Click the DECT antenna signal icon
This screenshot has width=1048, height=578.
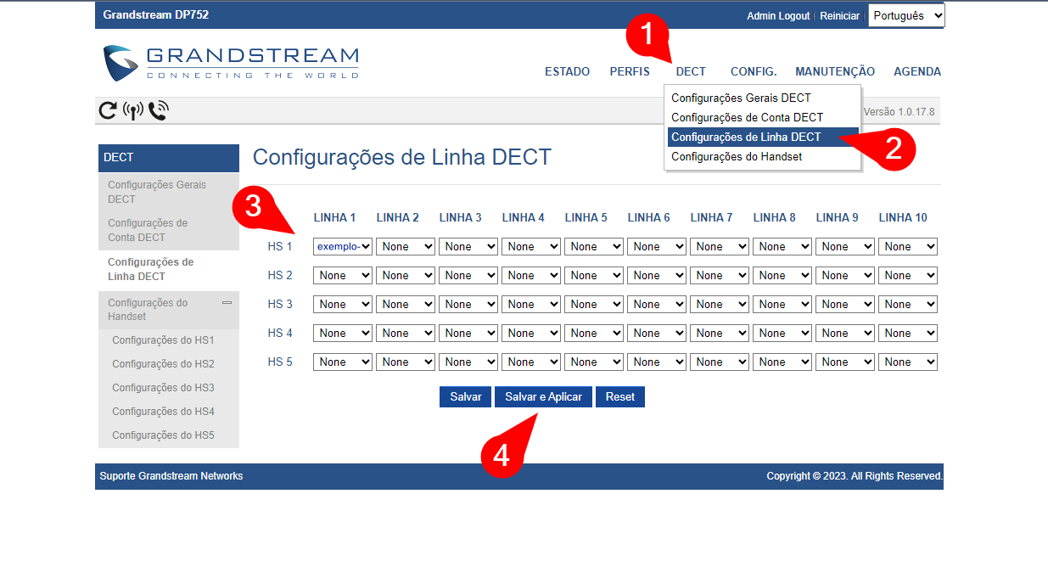pos(132,110)
